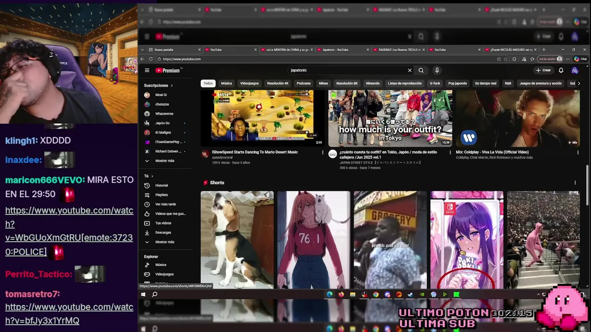Open the speedycentral channel link
This screenshot has width=591, height=332.
point(223,157)
